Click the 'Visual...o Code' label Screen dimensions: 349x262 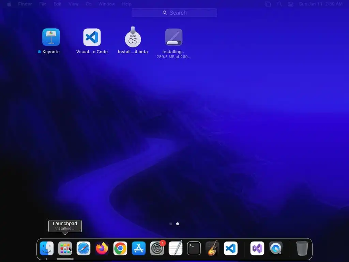point(92,52)
